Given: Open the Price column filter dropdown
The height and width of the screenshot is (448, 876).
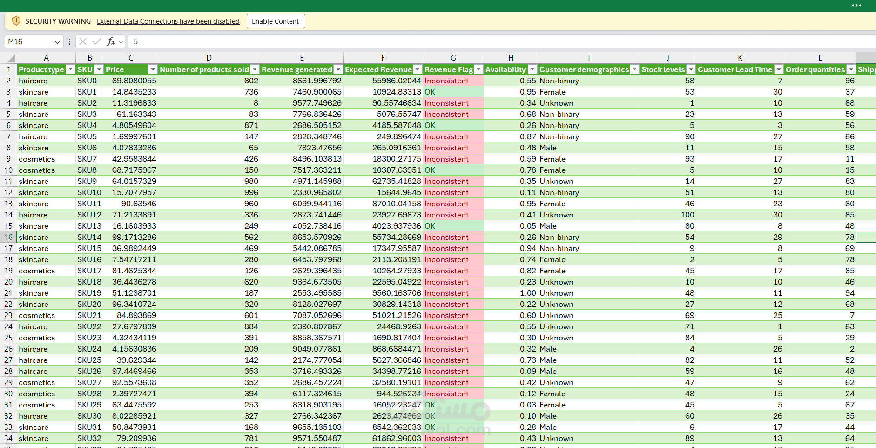Looking at the screenshot, I should 152,69.
